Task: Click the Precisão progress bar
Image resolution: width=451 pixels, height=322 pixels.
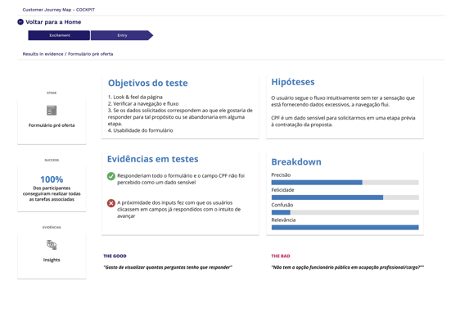Action: [345, 183]
